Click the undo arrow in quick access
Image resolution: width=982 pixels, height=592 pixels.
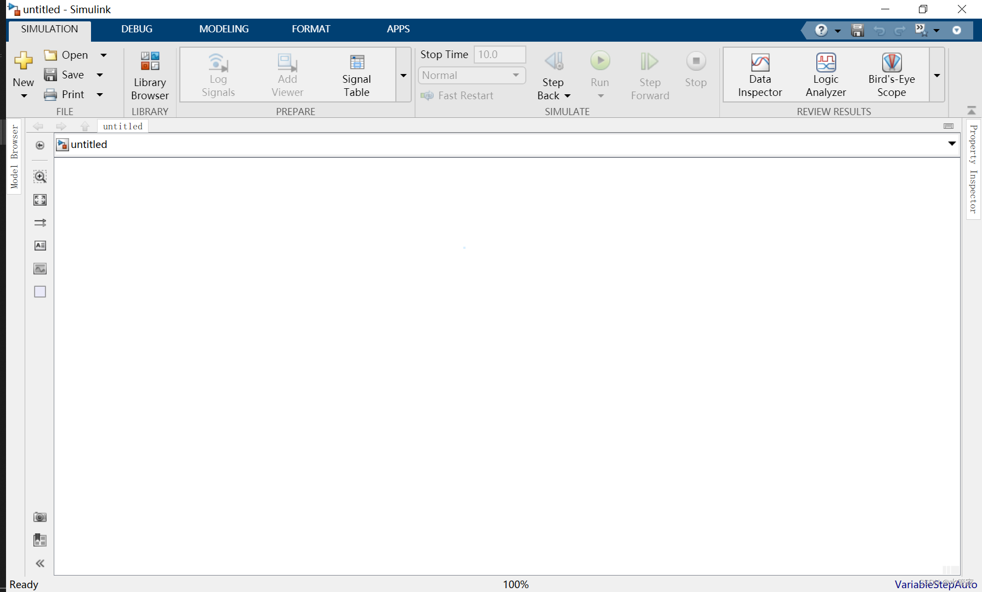(879, 31)
